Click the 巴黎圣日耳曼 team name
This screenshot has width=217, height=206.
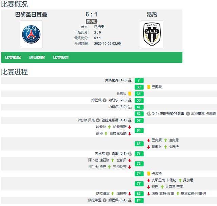pos(31,15)
